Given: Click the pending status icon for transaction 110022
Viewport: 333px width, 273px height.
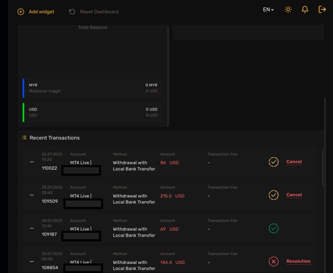Looking at the screenshot, I should (x=273, y=162).
